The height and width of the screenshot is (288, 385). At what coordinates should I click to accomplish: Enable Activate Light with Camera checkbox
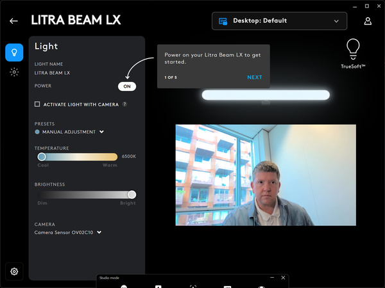coord(37,104)
